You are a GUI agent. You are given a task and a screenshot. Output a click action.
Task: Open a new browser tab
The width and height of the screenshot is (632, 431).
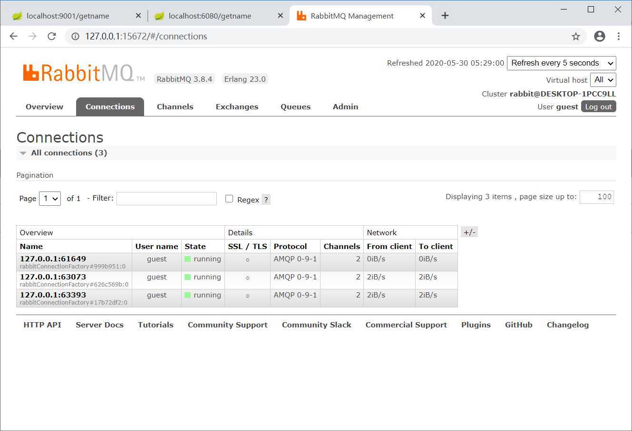[445, 16]
